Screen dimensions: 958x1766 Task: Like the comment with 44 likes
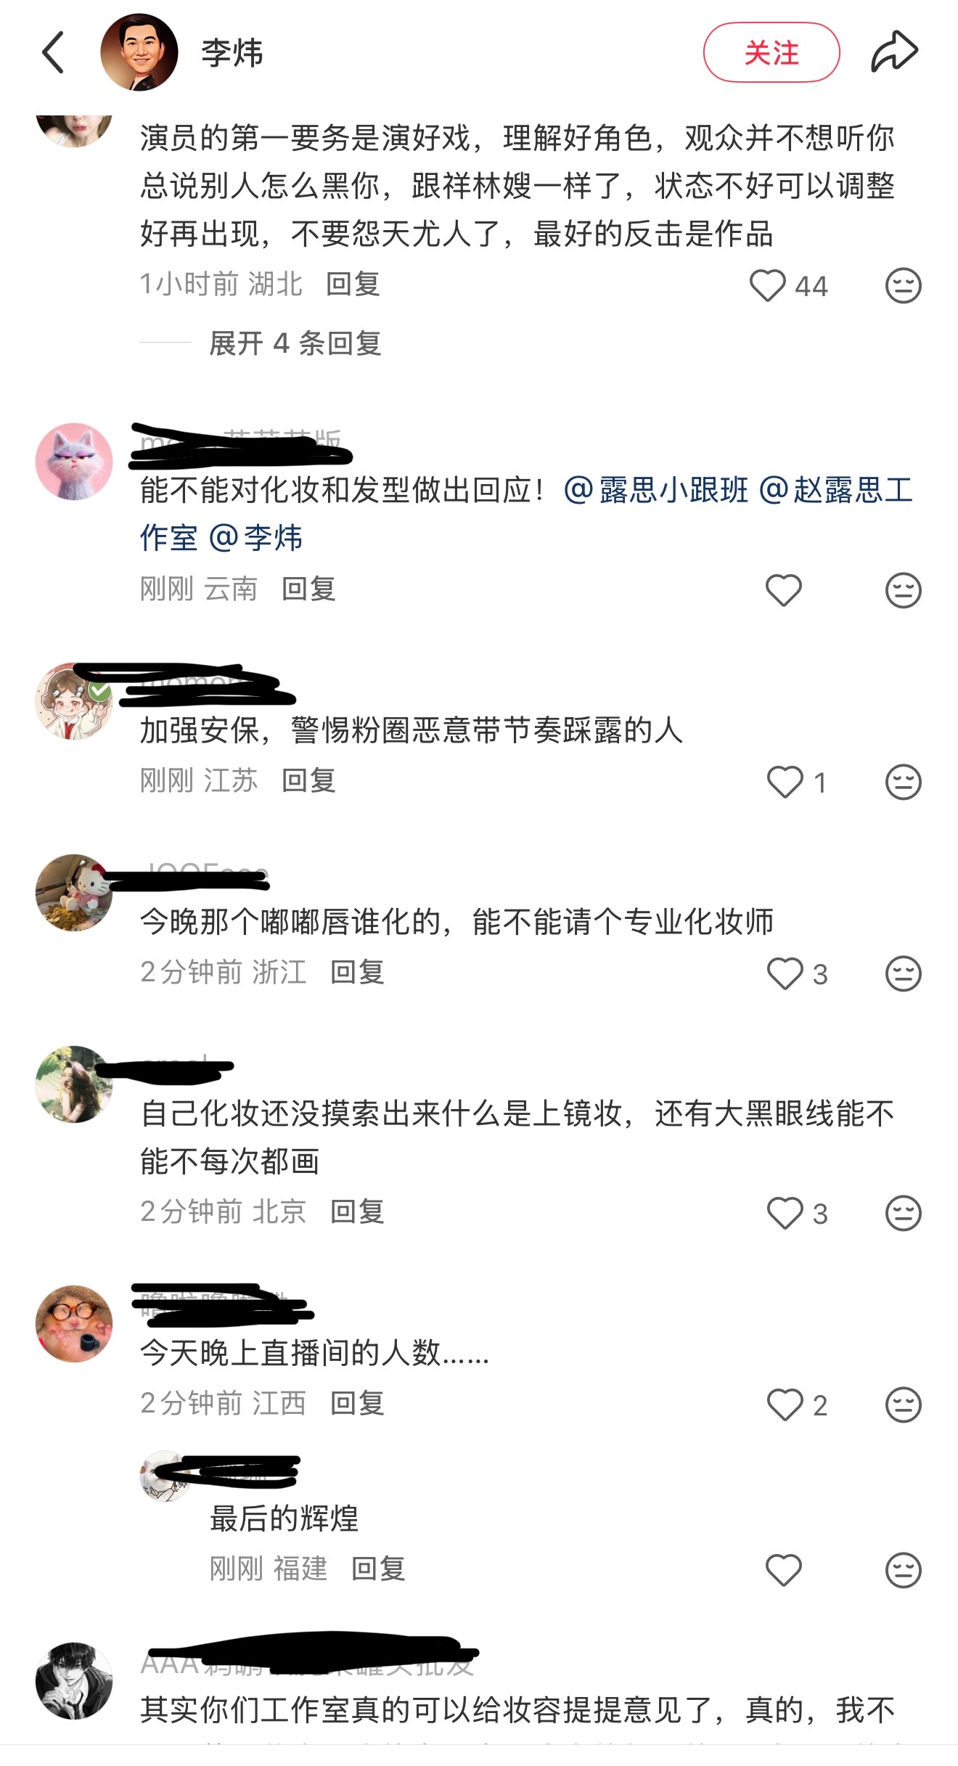[767, 285]
